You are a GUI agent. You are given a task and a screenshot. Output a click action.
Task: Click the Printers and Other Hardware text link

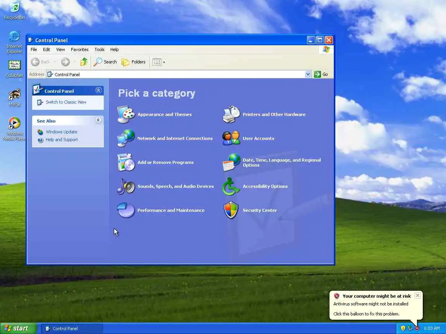[x=274, y=114]
